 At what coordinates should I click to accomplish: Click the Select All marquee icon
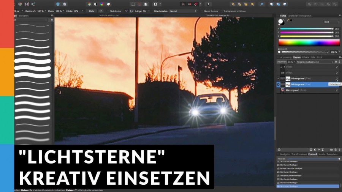[133, 4]
